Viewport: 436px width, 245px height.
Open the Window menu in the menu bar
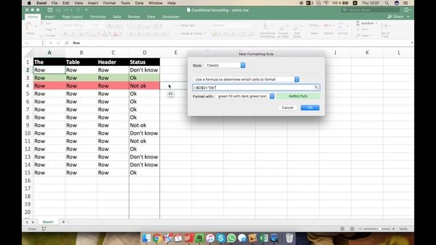(x=155, y=3)
